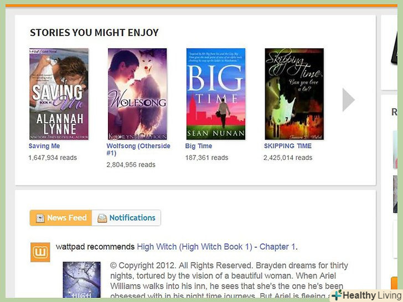Image resolution: width=403 pixels, height=302 pixels.
Task: Switch to the Notifications tab
Action: (x=126, y=218)
